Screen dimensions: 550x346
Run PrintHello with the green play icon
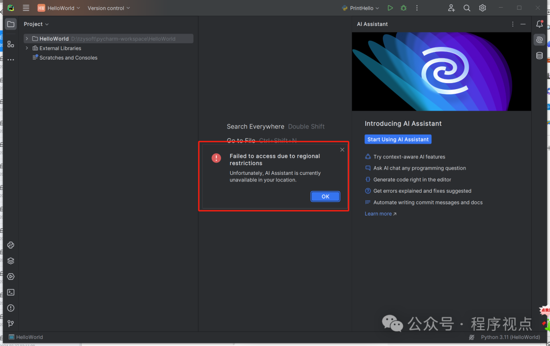tap(390, 8)
